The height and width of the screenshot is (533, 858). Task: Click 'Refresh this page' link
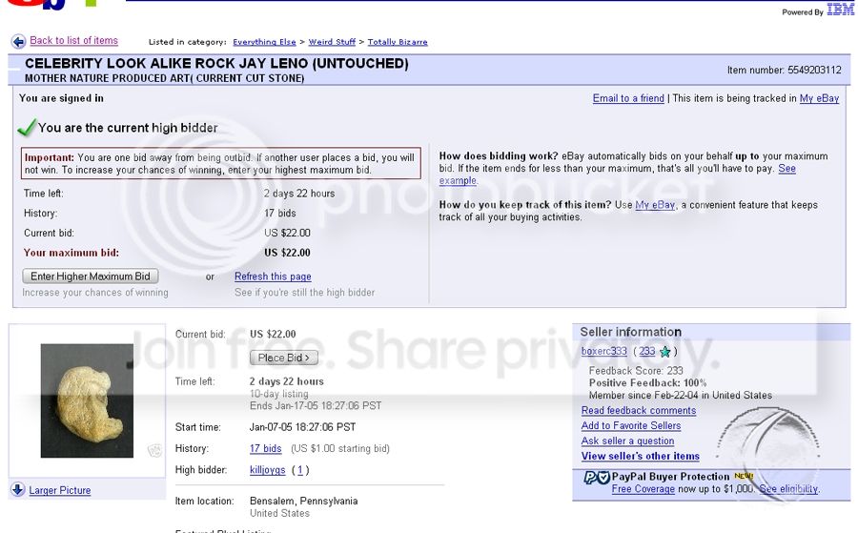[273, 277]
